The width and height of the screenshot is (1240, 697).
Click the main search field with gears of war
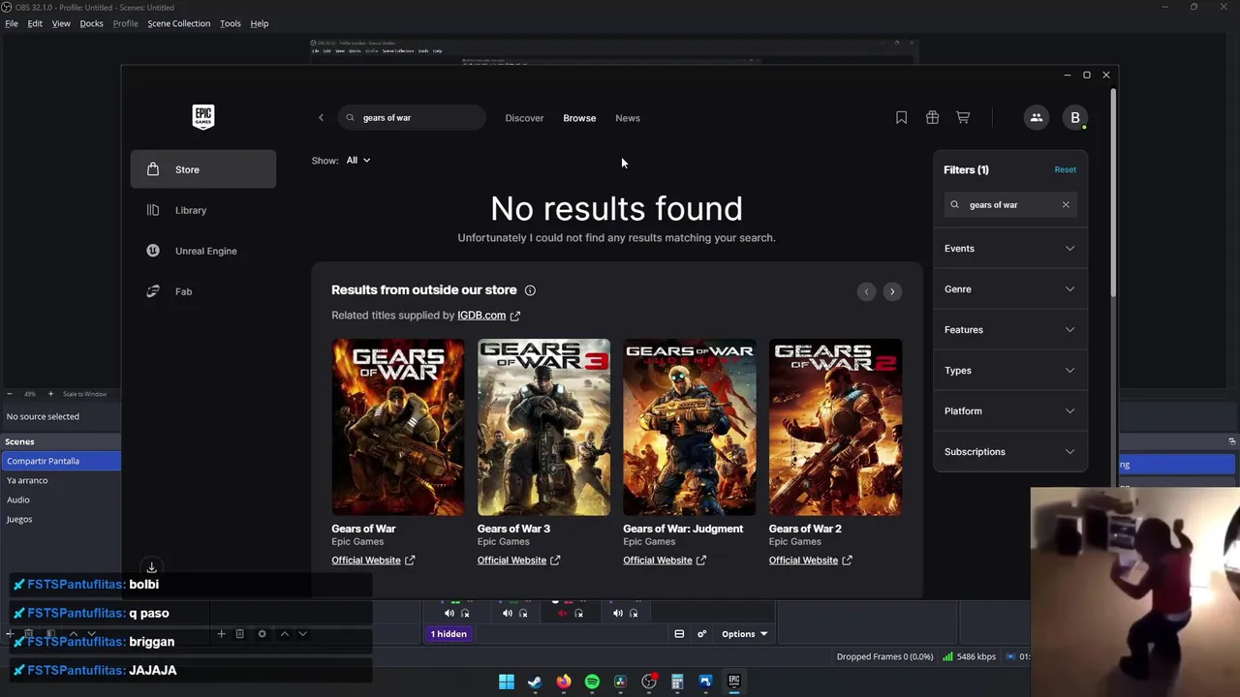coord(412,118)
